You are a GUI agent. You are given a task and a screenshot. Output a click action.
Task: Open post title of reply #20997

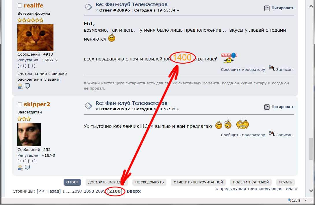coord(131,103)
